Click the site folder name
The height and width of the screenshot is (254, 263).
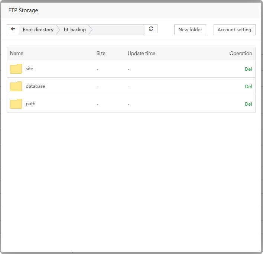pyautogui.click(x=30, y=69)
